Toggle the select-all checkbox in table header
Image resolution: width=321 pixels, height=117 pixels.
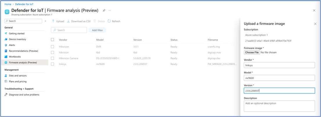pos(53,40)
